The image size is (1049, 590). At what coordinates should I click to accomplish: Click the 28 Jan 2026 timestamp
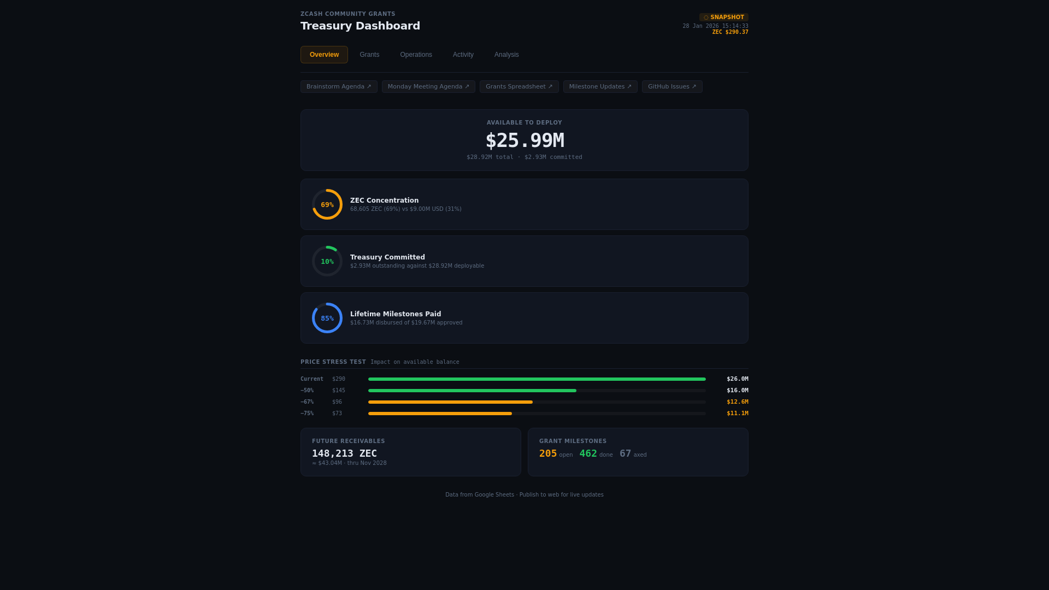tap(715, 26)
